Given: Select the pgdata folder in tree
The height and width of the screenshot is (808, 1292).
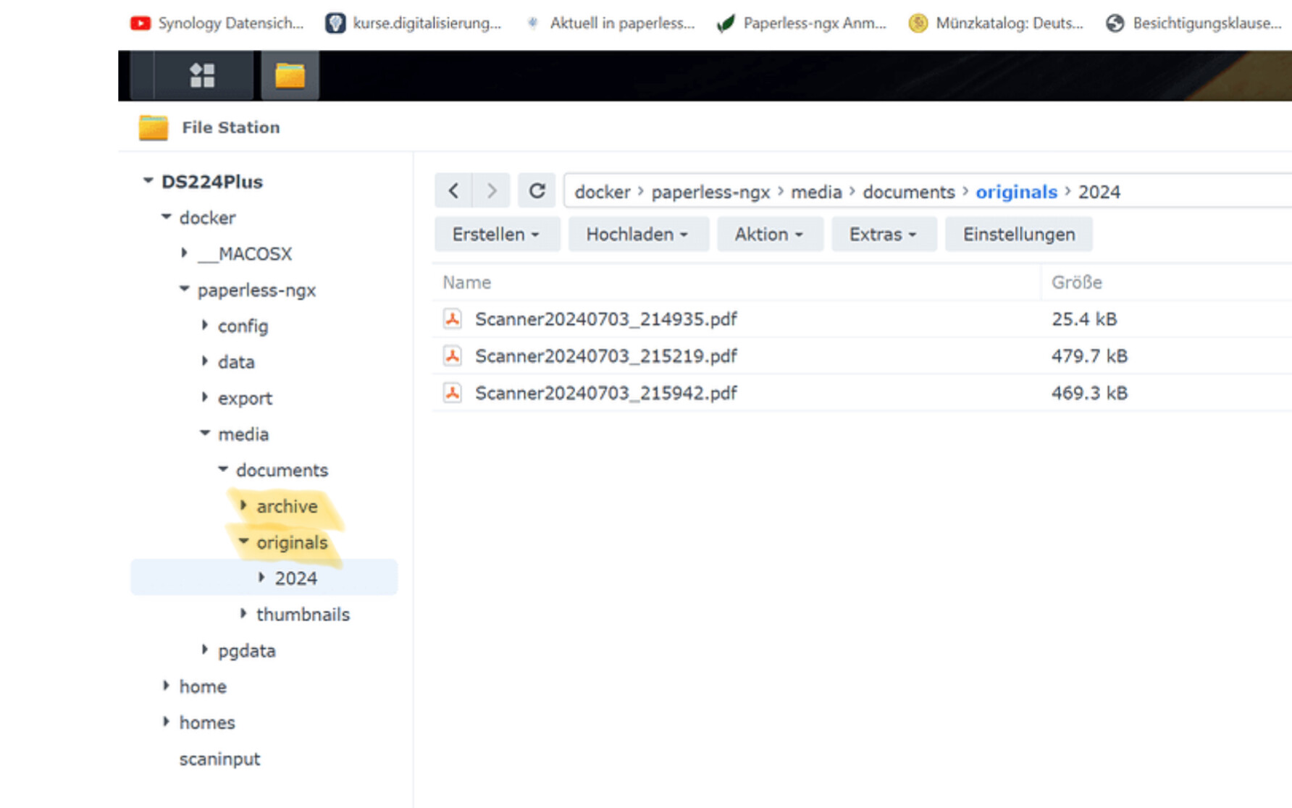Looking at the screenshot, I should (246, 650).
